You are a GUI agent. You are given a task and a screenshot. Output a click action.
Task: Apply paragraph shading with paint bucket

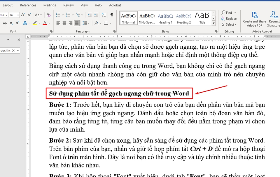coord(96,23)
